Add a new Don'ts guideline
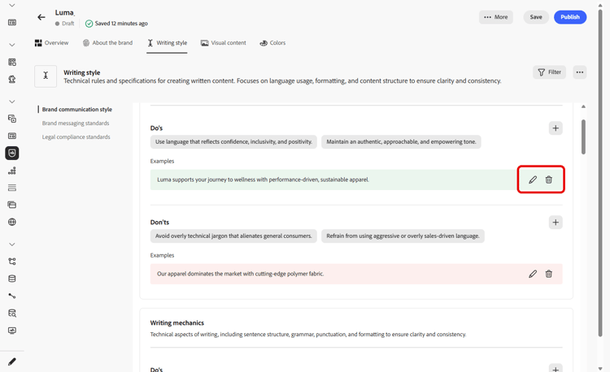 556,223
